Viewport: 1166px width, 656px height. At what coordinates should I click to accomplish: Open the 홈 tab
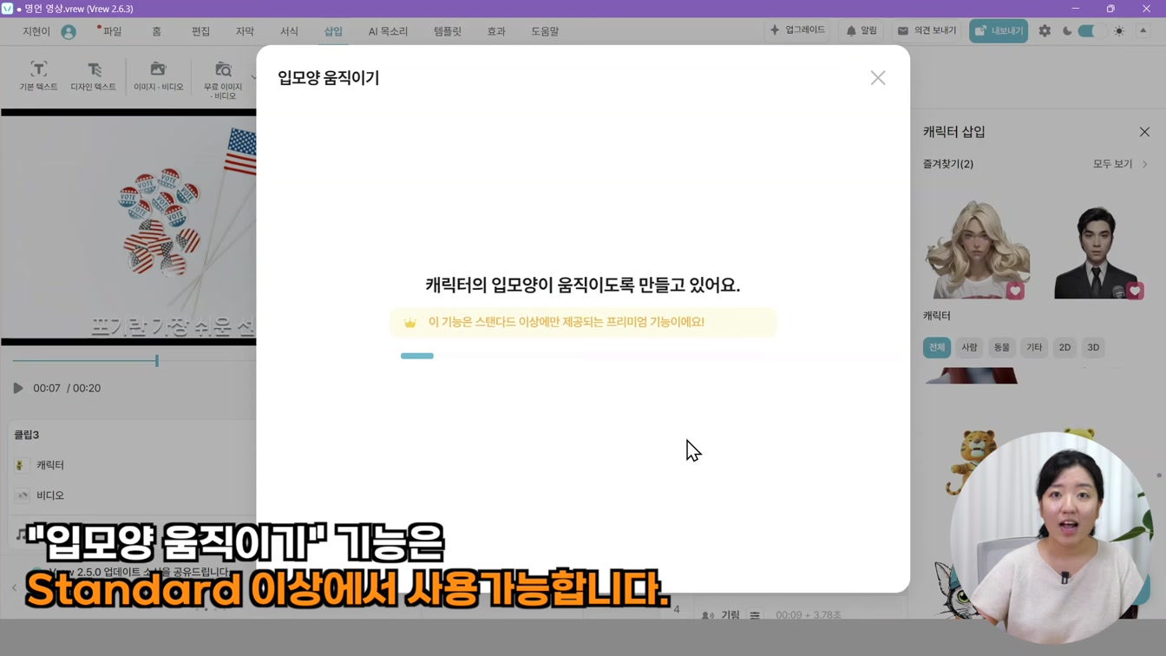(156, 31)
